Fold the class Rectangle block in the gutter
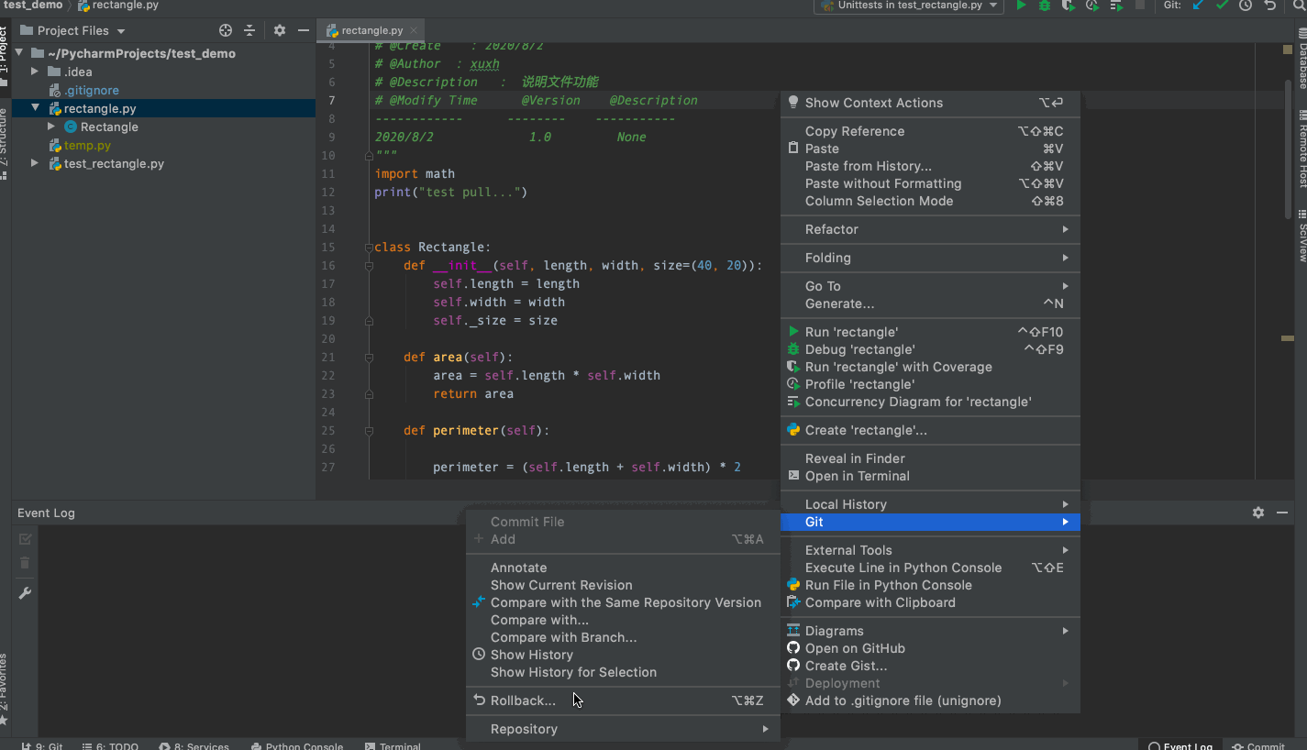Image resolution: width=1307 pixels, height=750 pixels. coord(369,248)
